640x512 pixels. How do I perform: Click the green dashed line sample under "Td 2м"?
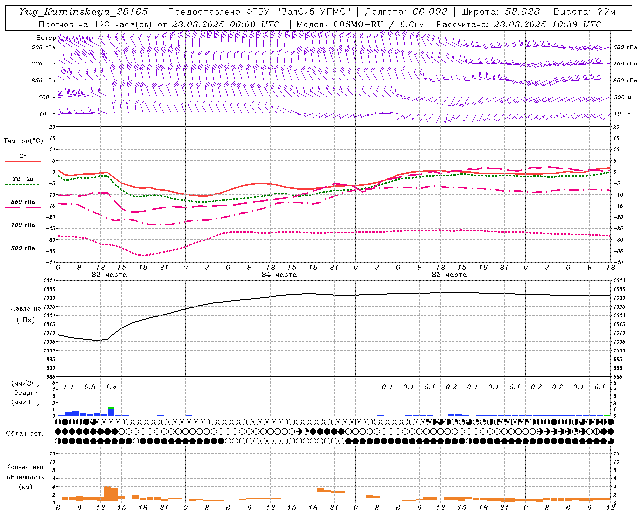click(23, 184)
